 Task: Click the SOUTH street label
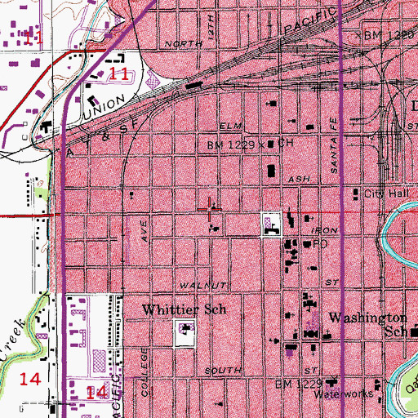pyautogui.click(x=223, y=371)
